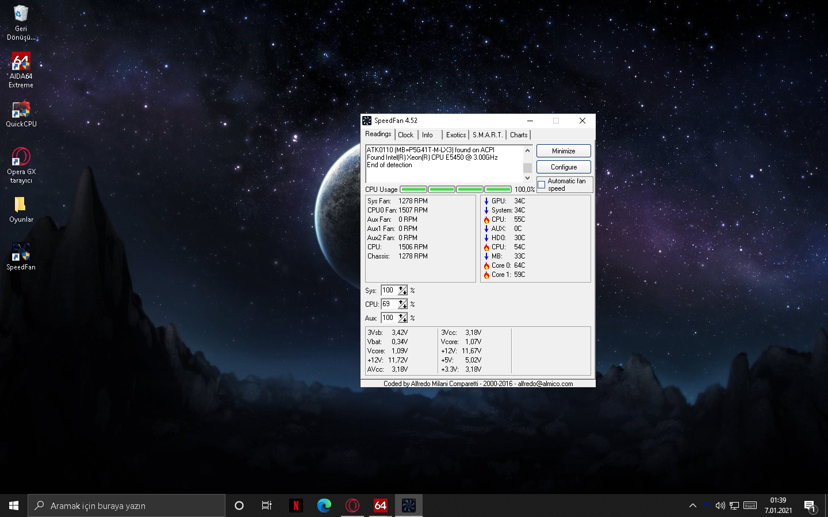The width and height of the screenshot is (828, 517).
Task: Click the CPU fan speed spinner arrows
Action: 402,304
